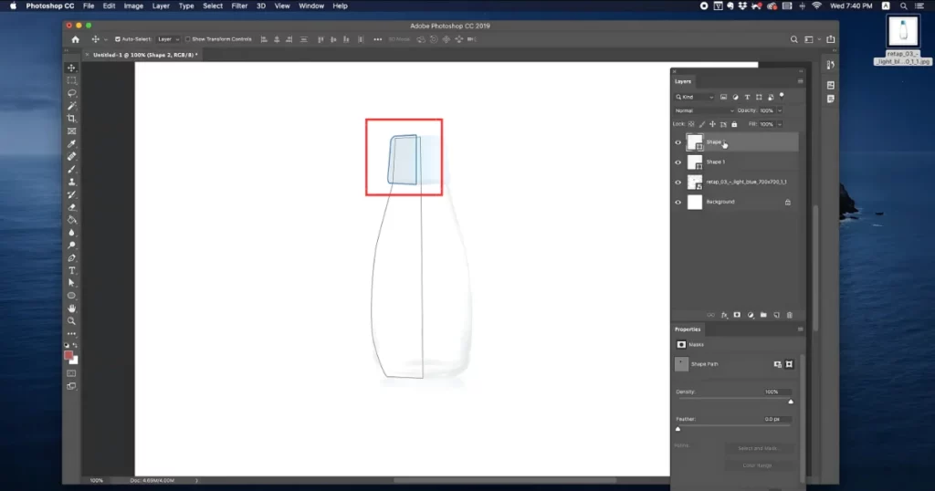Image resolution: width=935 pixels, height=491 pixels.
Task: Click the Feather slider handle
Action: click(x=678, y=429)
